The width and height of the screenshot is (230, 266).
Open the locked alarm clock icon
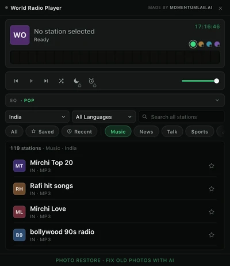click(91, 81)
